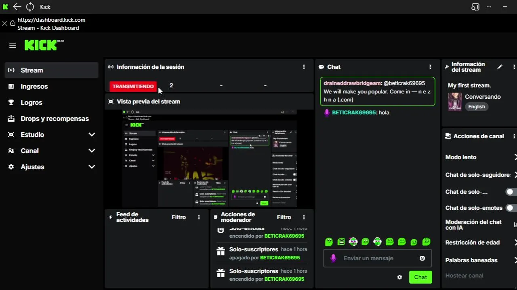Click the Vista previa del stream panel icon
The height and width of the screenshot is (290, 517).
tap(111, 101)
